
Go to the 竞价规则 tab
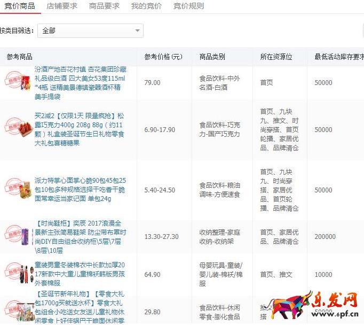(x=188, y=6)
